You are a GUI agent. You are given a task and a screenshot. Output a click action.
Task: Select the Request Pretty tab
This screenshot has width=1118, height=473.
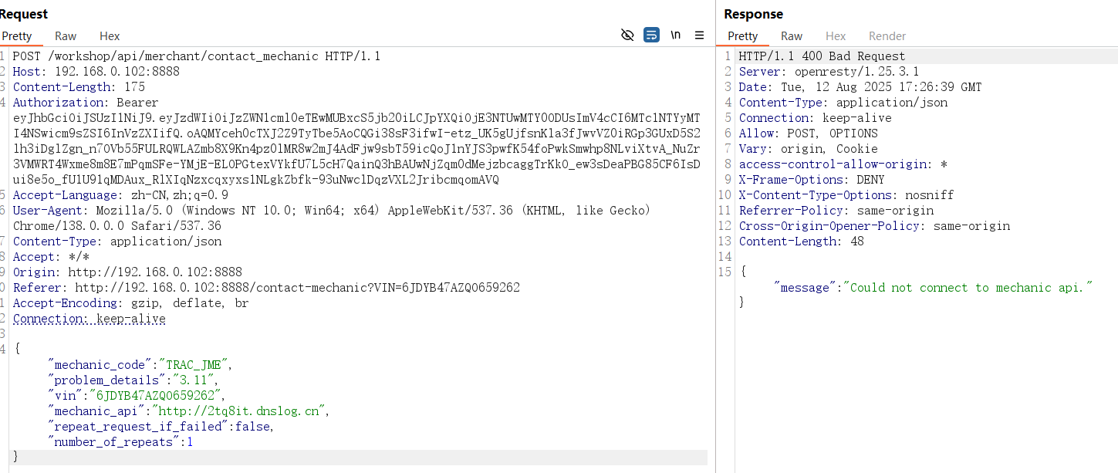point(17,35)
